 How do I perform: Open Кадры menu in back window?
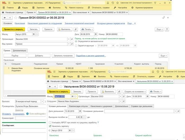[x=23, y=8]
